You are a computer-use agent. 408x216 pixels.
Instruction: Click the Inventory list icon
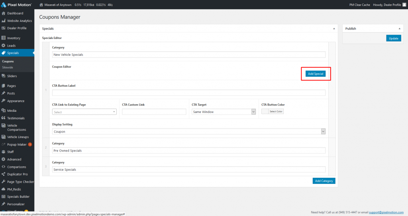point(3,38)
